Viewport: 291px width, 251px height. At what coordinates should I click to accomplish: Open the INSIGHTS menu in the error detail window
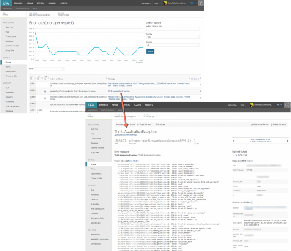[149, 105]
